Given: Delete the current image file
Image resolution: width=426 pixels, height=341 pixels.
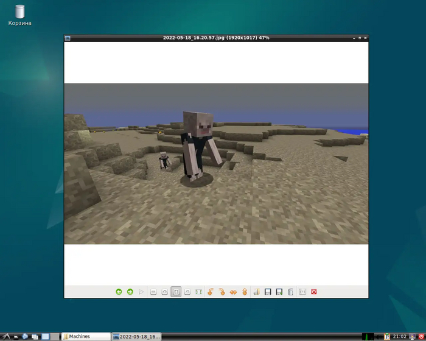Looking at the screenshot, I should coord(290,292).
